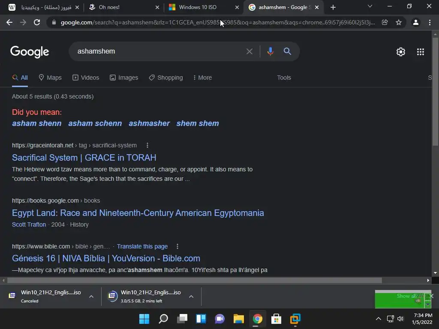The width and height of the screenshot is (439, 329).
Task: Switch to the Oh noes! tab
Action: point(124,7)
